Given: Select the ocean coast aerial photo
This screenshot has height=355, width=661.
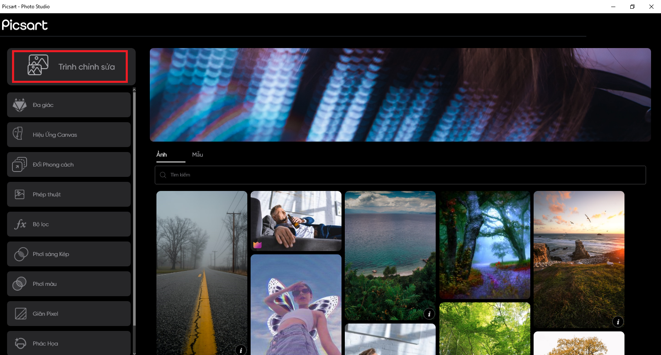Looking at the screenshot, I should click(x=390, y=256).
